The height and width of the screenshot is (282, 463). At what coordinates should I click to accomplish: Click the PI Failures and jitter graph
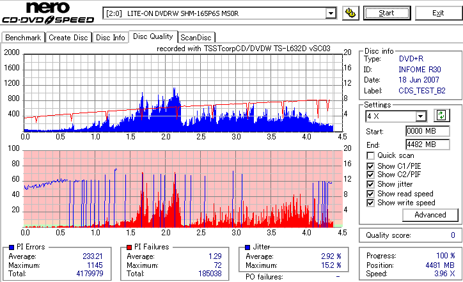click(183, 189)
